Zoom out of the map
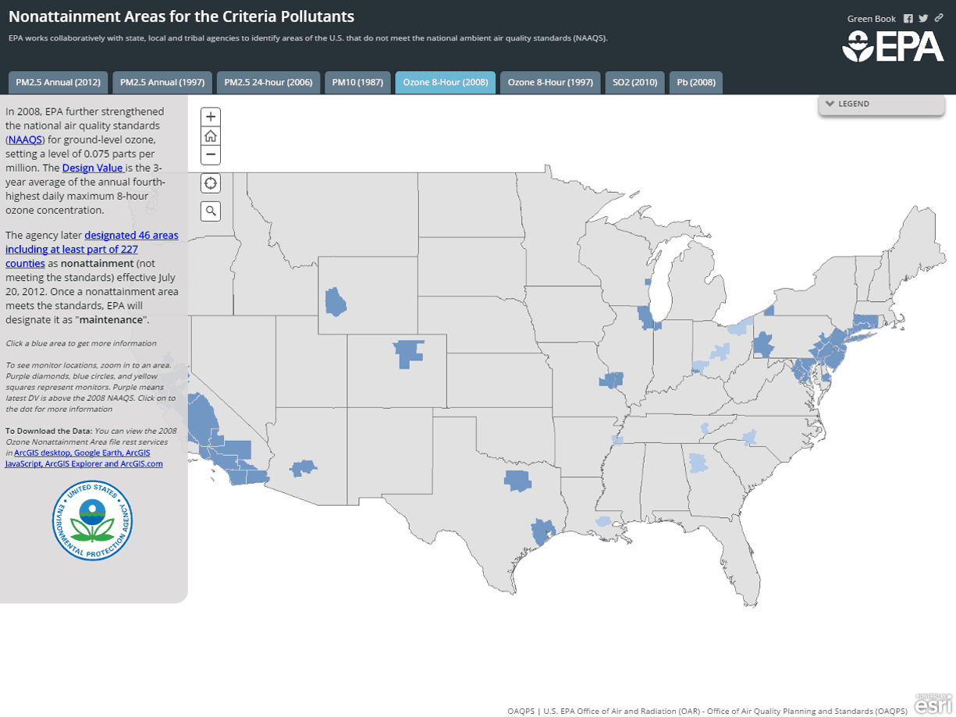The height and width of the screenshot is (717, 956). tap(210, 155)
